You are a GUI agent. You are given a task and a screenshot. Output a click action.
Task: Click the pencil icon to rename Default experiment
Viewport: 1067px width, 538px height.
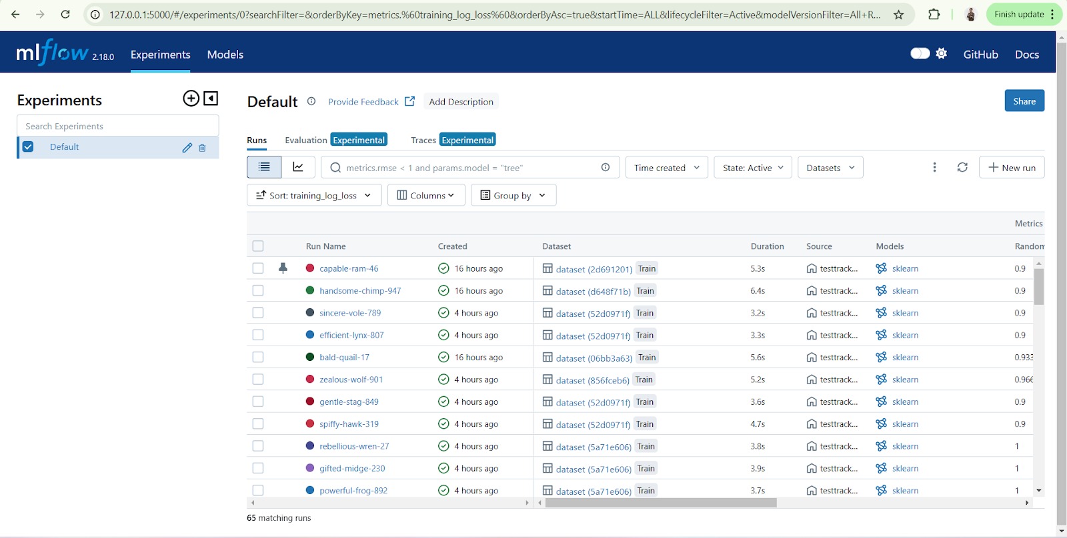(187, 148)
